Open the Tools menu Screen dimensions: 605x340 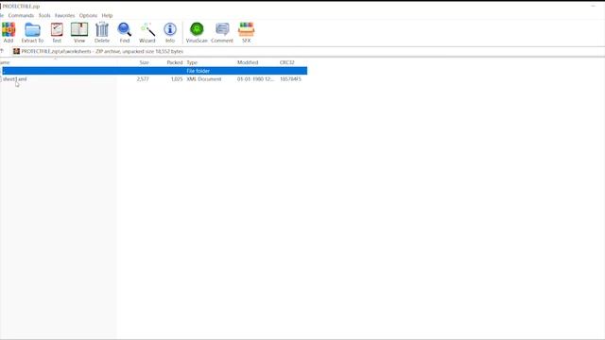(x=44, y=15)
